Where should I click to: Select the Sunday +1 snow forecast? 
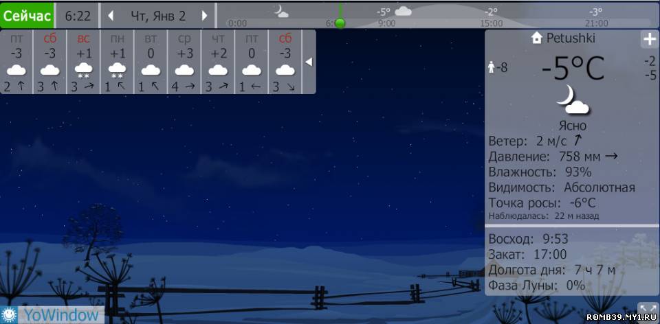[83, 62]
